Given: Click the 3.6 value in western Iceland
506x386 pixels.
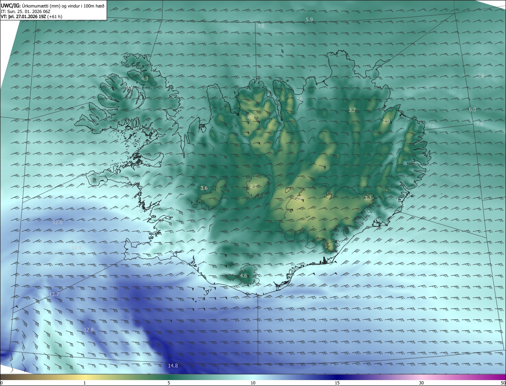Looking at the screenshot, I should [204, 188].
